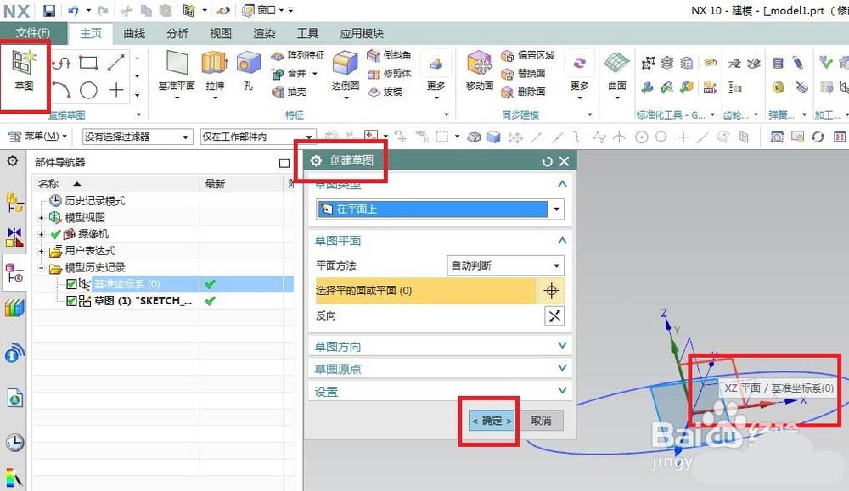Image resolution: width=849 pixels, height=491 pixels.
Task: Collapse the 模型历史记录 tree node
Action: click(x=41, y=268)
